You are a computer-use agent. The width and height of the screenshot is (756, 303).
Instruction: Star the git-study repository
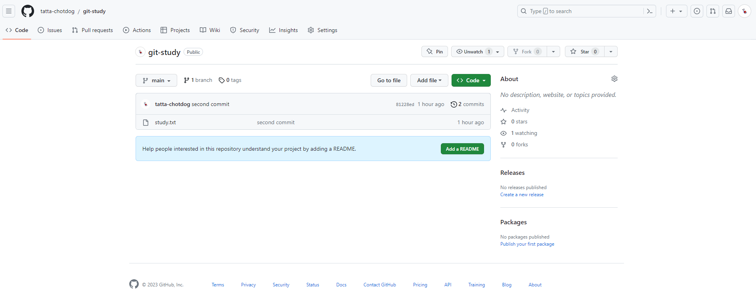(x=585, y=51)
